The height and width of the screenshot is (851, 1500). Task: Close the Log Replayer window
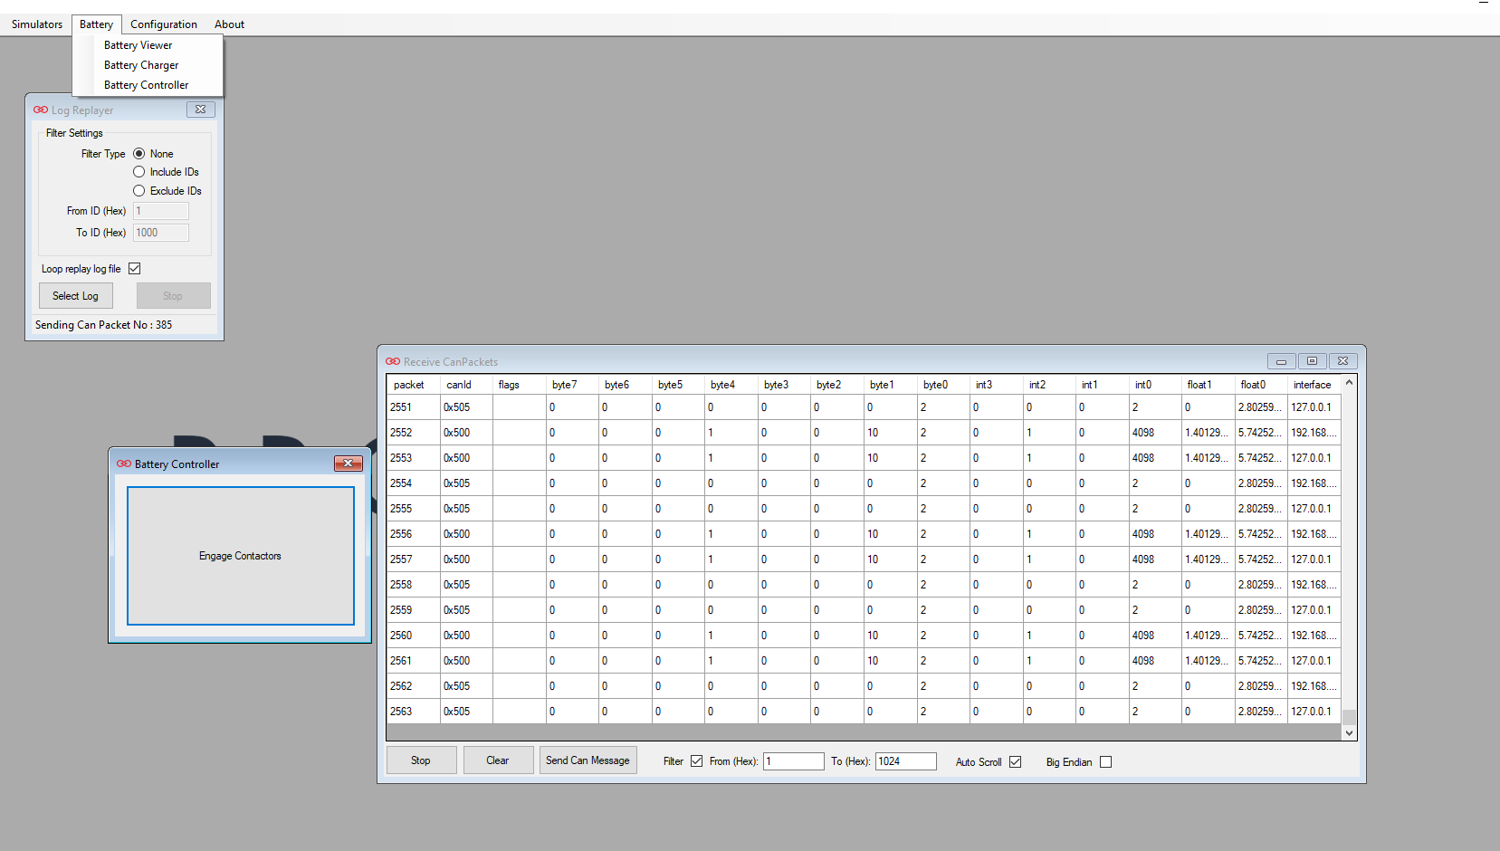coord(201,110)
